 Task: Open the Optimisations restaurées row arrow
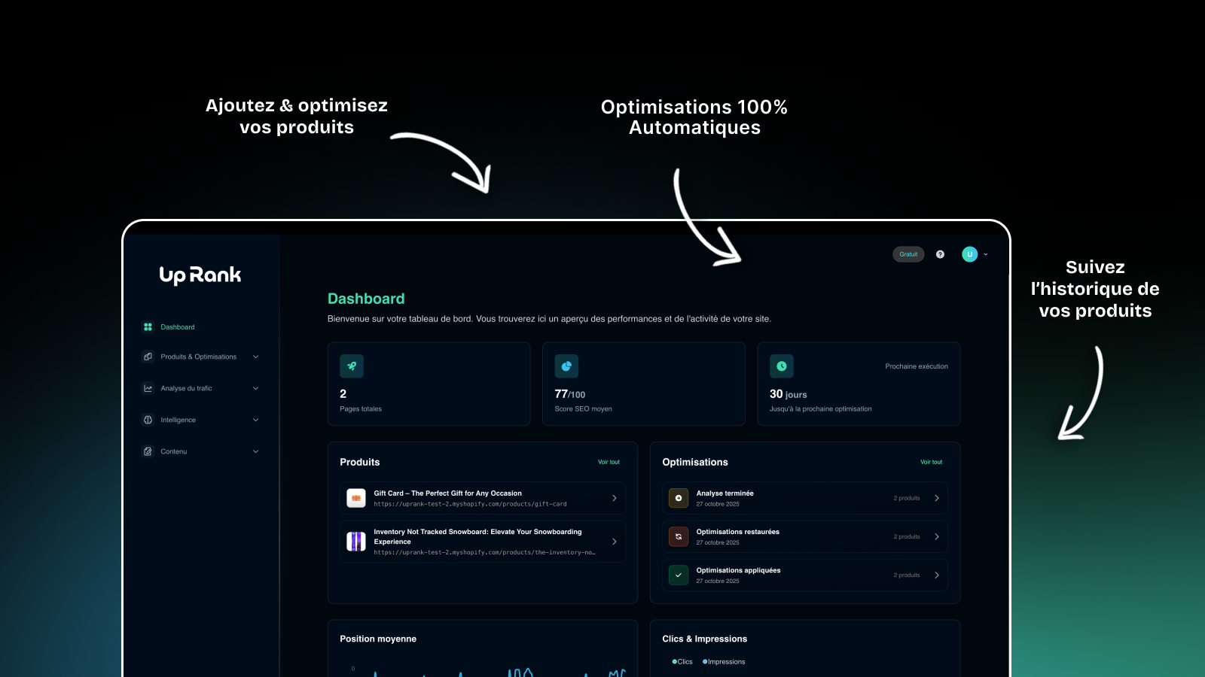937,536
